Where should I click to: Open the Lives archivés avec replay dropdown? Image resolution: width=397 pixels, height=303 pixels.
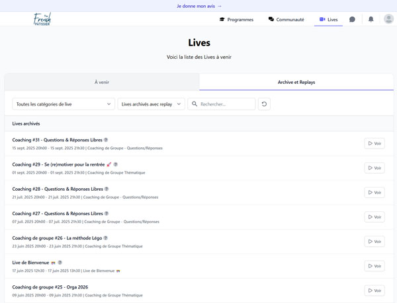pos(151,104)
